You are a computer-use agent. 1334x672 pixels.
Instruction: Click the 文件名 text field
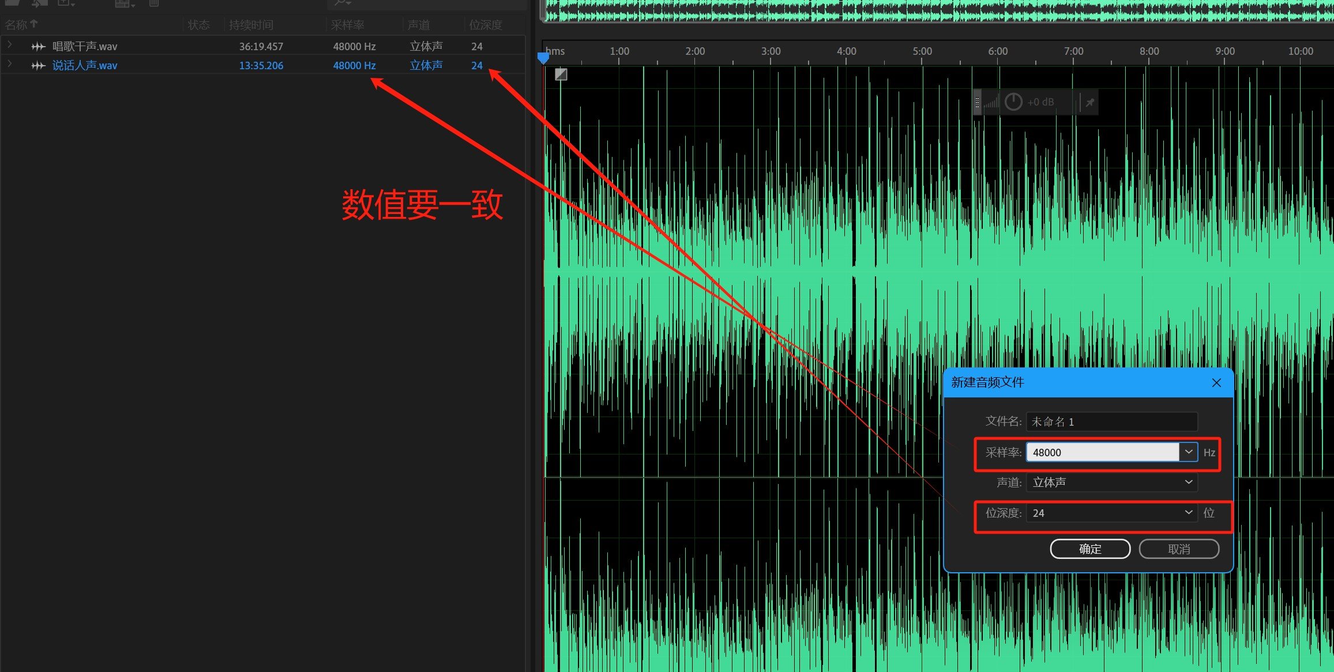[1111, 422]
